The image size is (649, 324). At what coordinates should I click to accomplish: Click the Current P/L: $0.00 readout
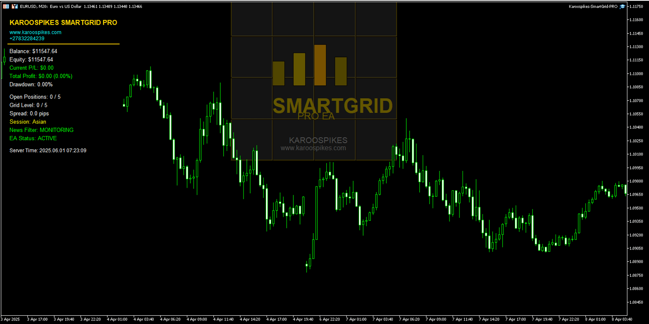pos(32,67)
